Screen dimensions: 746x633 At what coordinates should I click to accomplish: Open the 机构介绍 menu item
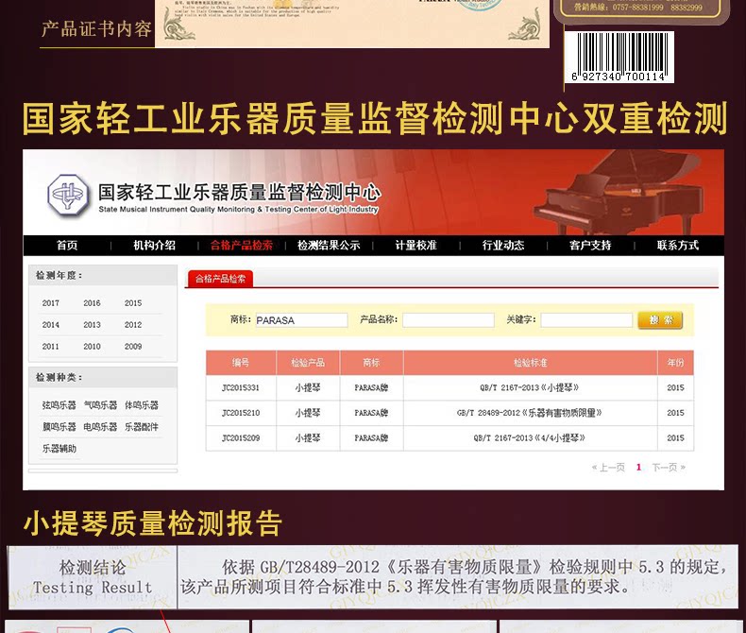tap(154, 245)
